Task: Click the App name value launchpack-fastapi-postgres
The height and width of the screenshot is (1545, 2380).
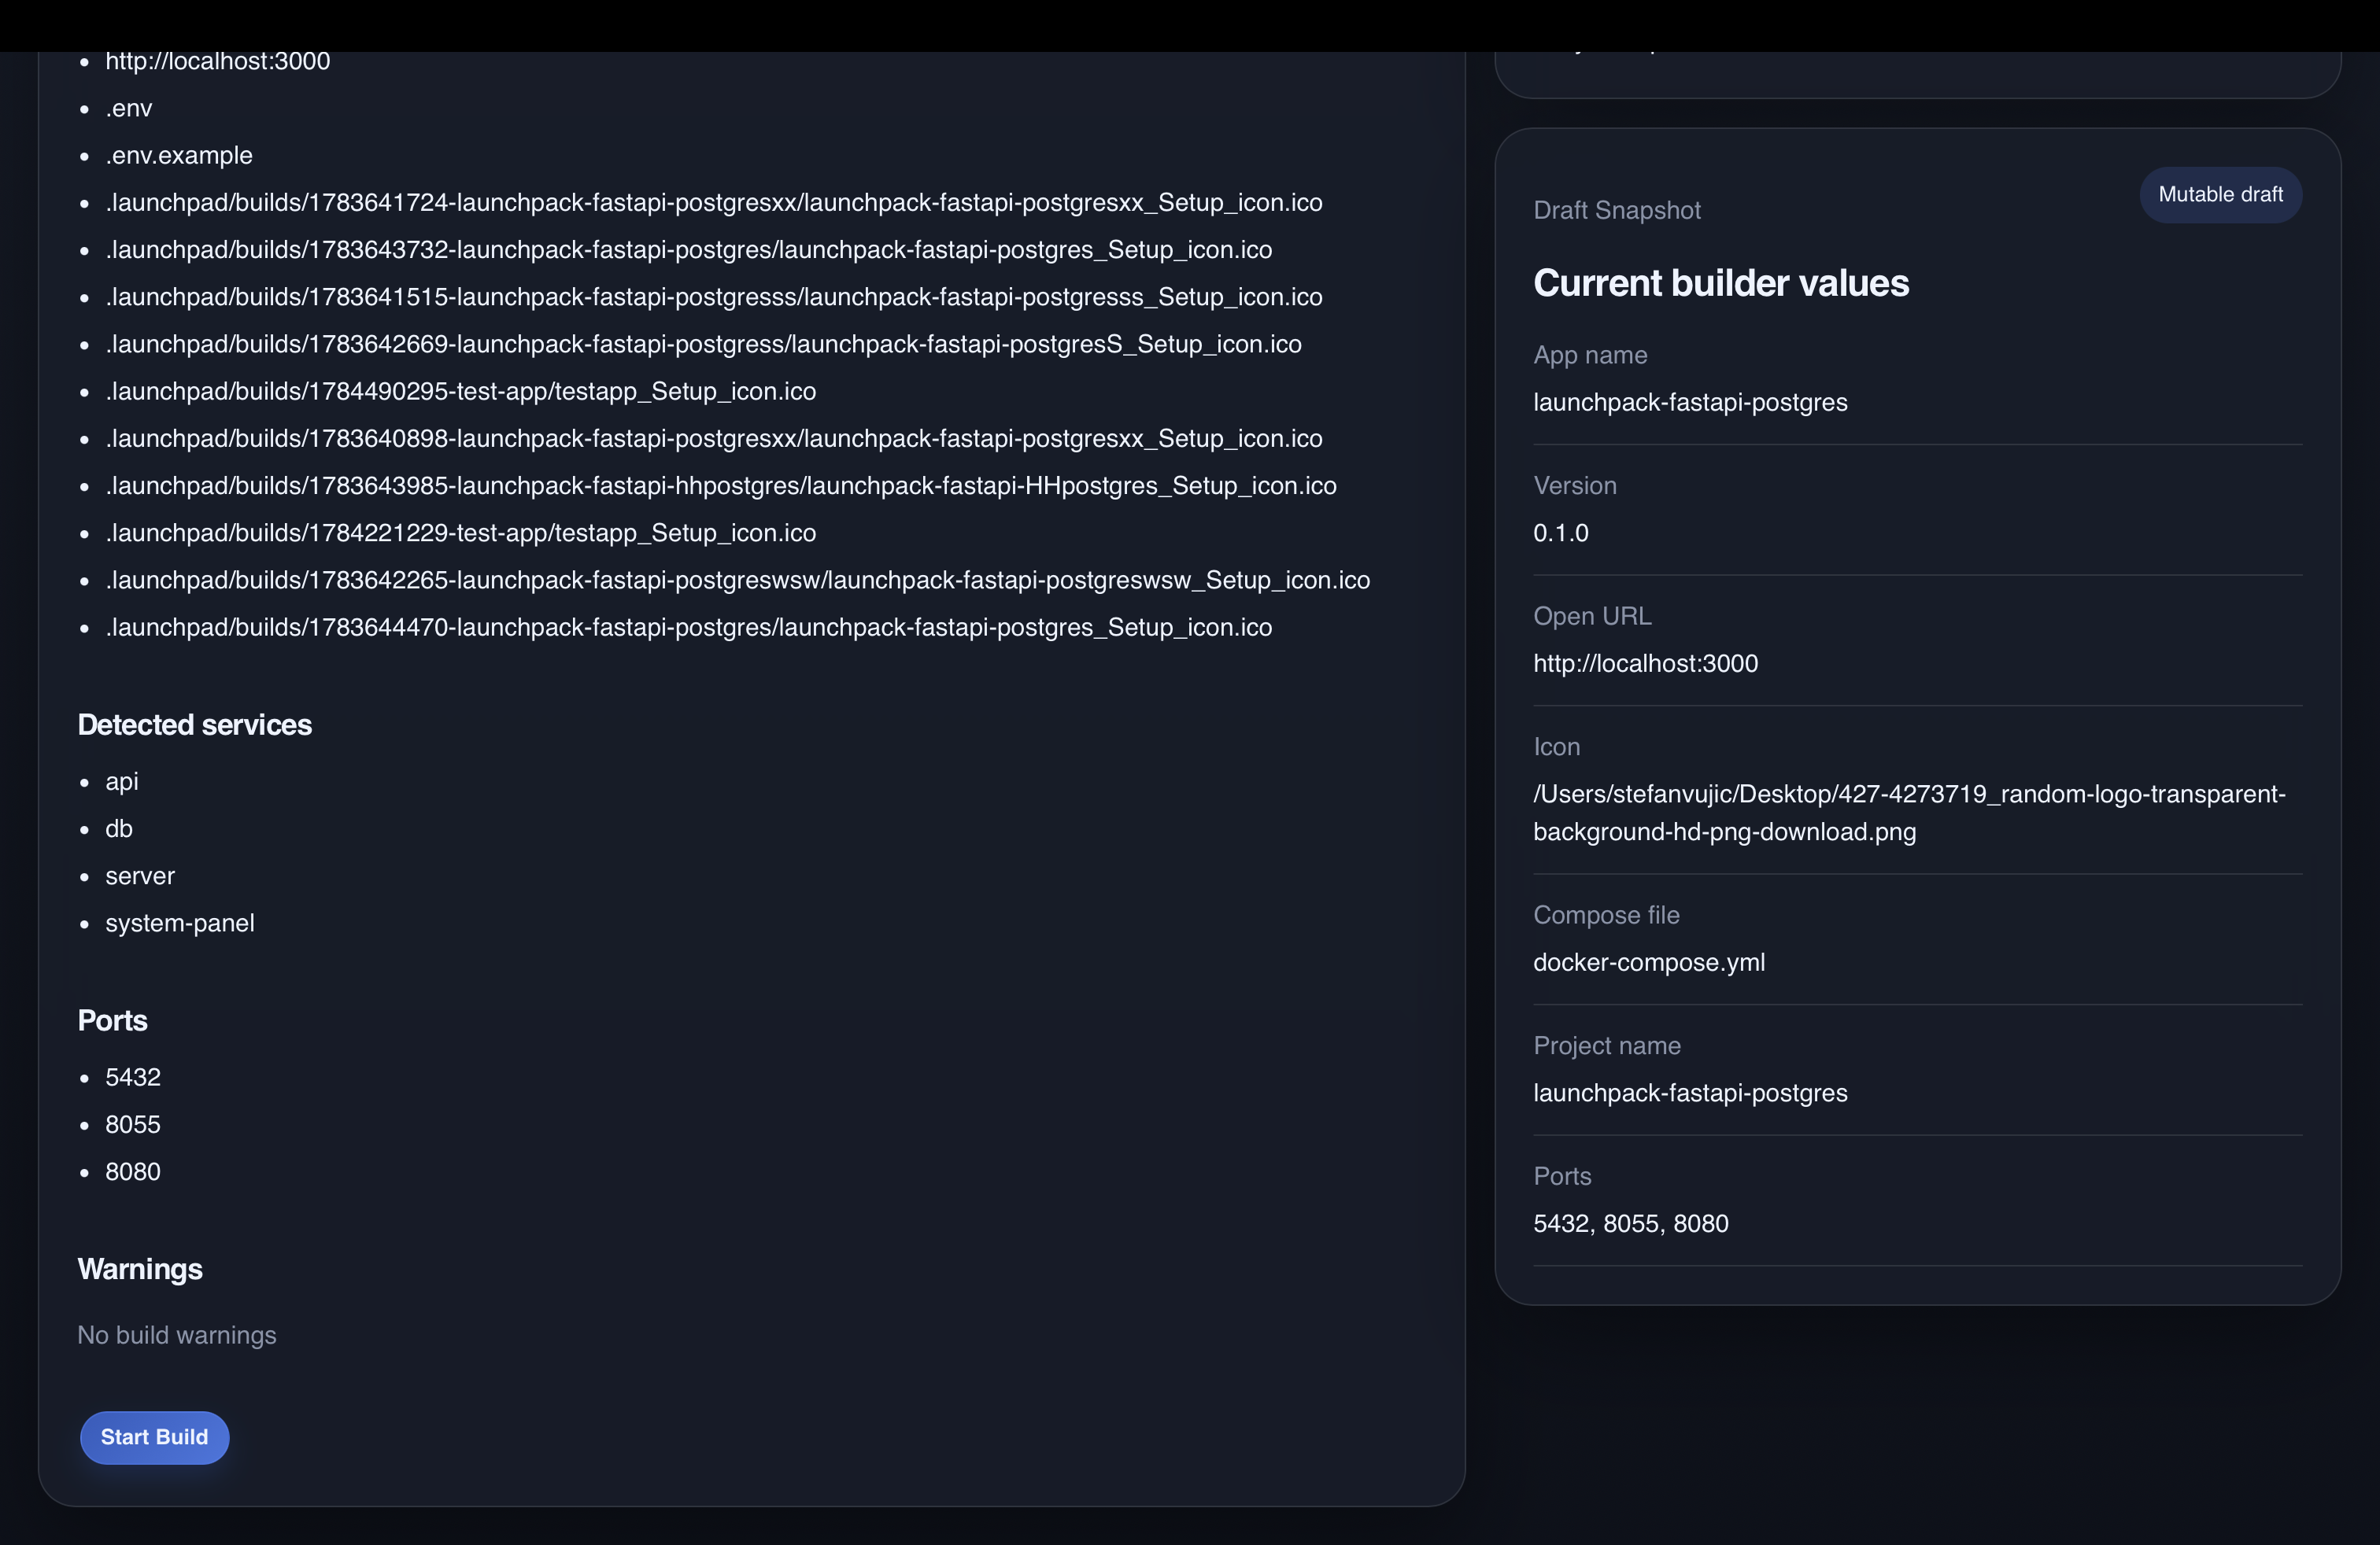Action: click(1690, 403)
